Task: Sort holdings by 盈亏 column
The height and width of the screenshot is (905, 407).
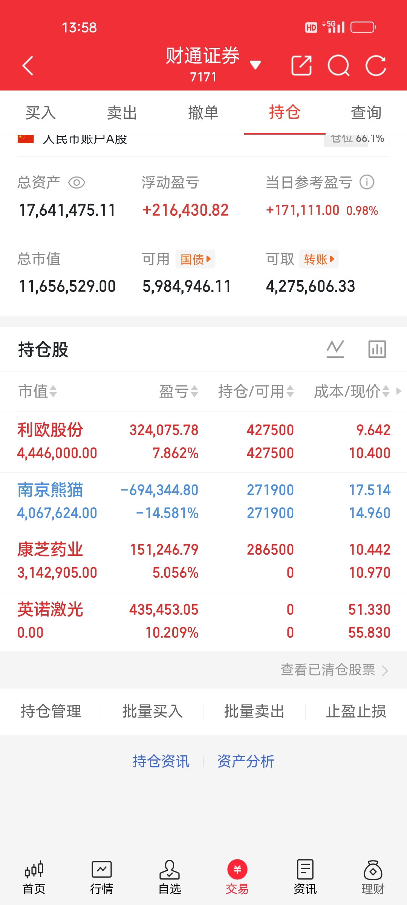Action: (x=178, y=391)
